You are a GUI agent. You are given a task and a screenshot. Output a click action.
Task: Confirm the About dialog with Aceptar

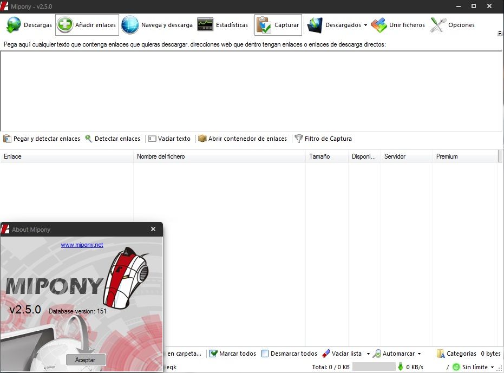pos(86,360)
